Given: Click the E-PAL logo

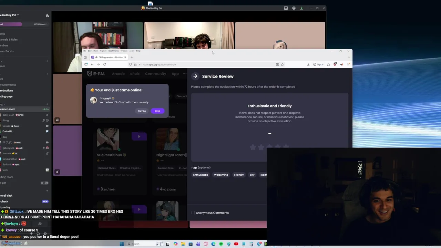Looking at the screenshot, I should (96, 74).
